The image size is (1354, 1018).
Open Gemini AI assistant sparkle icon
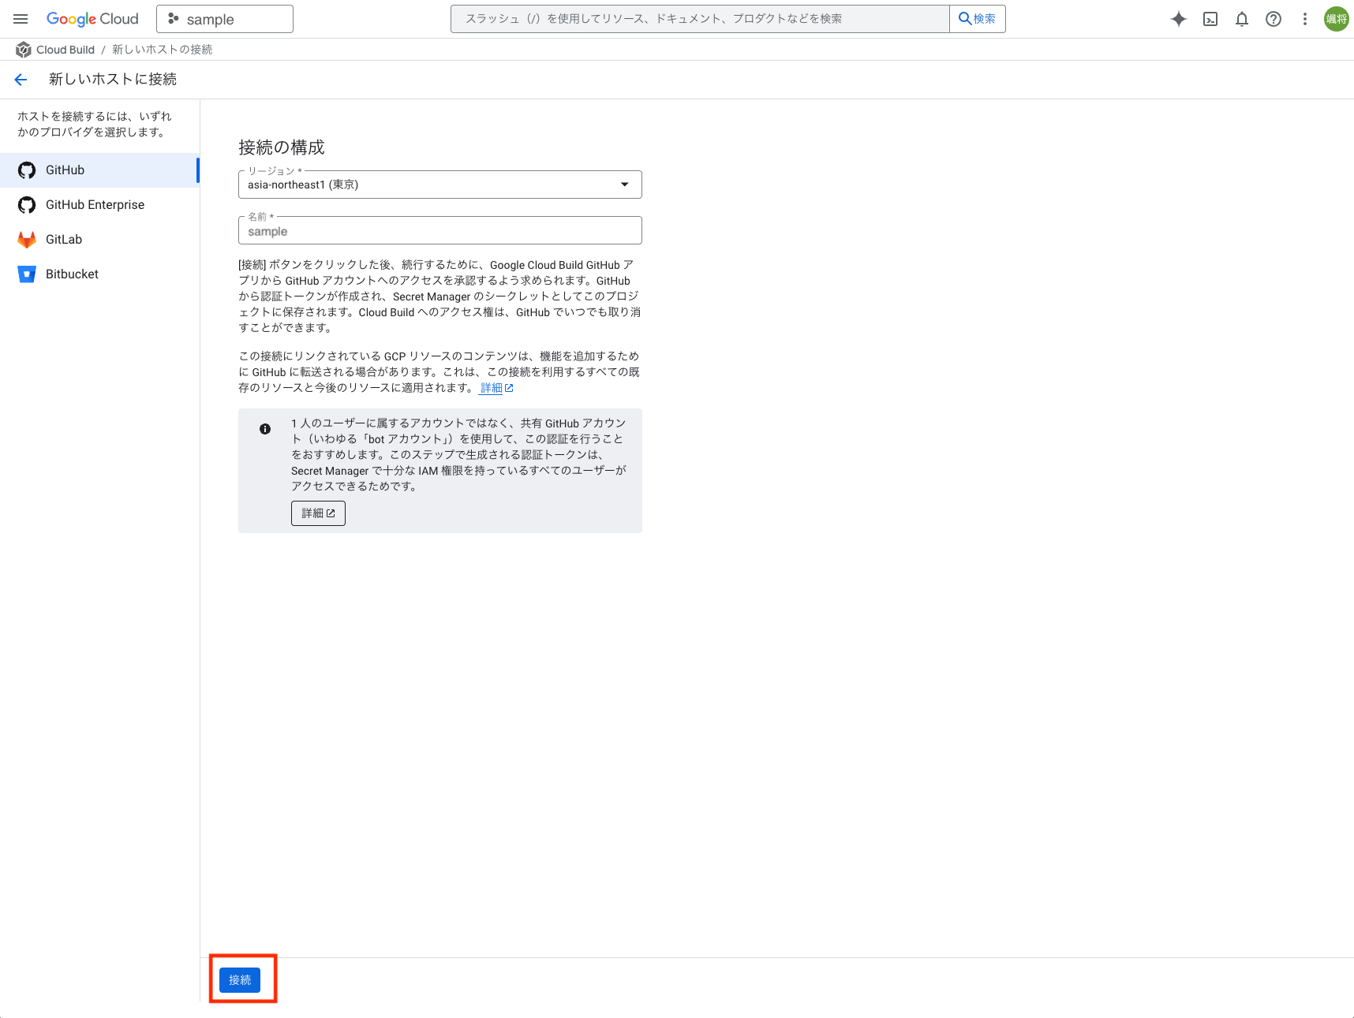[1179, 19]
